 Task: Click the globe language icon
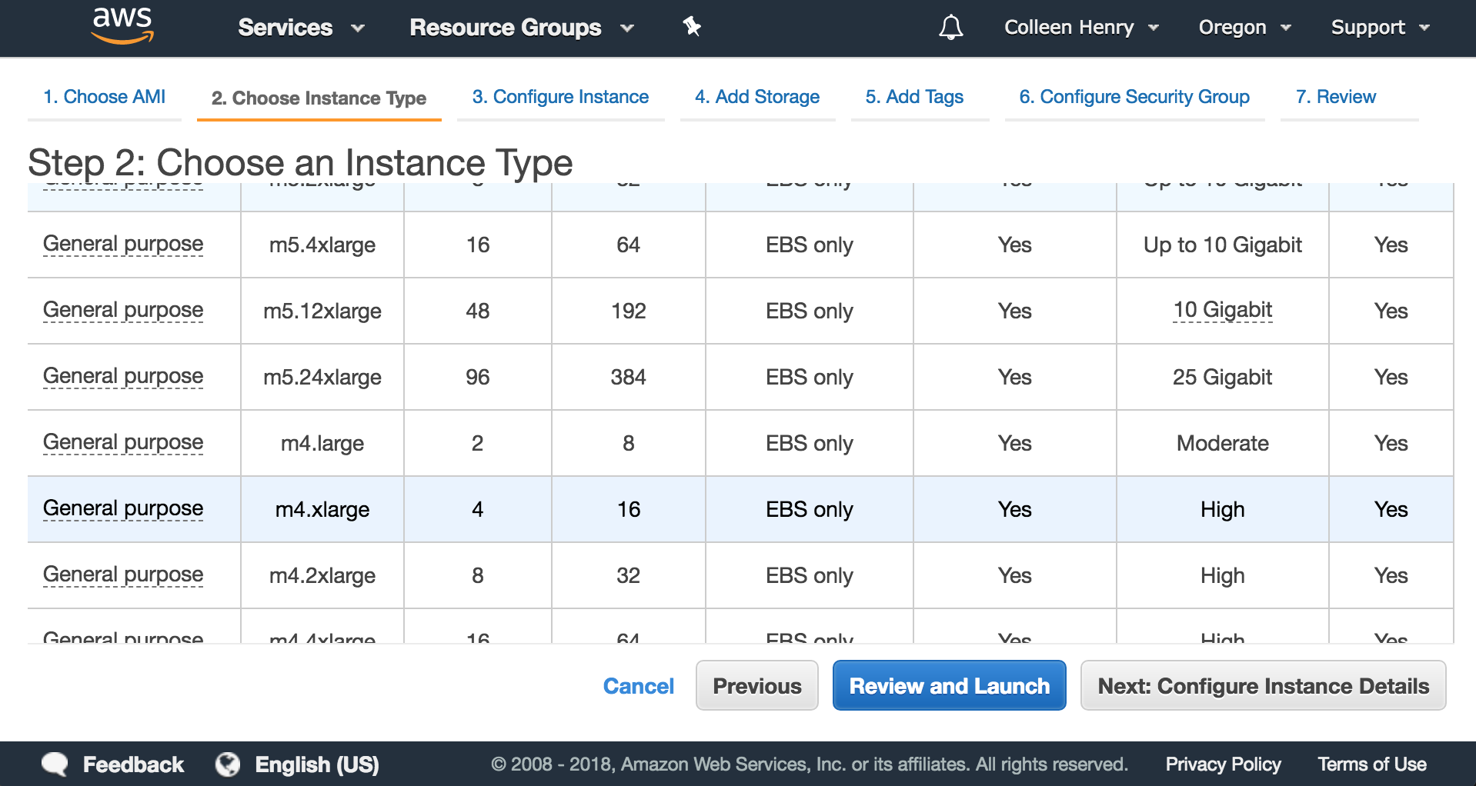click(228, 764)
